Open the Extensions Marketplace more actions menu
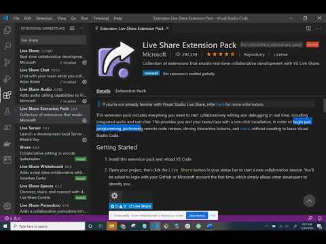This screenshot has height=244, width=326. [x=82, y=28]
